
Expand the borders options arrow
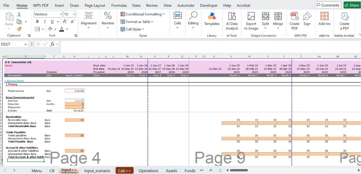tap(43, 29)
